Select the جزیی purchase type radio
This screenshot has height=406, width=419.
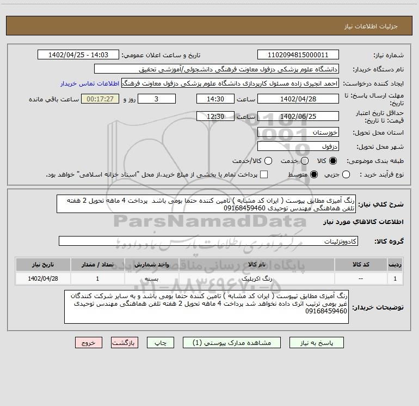tap(346, 174)
